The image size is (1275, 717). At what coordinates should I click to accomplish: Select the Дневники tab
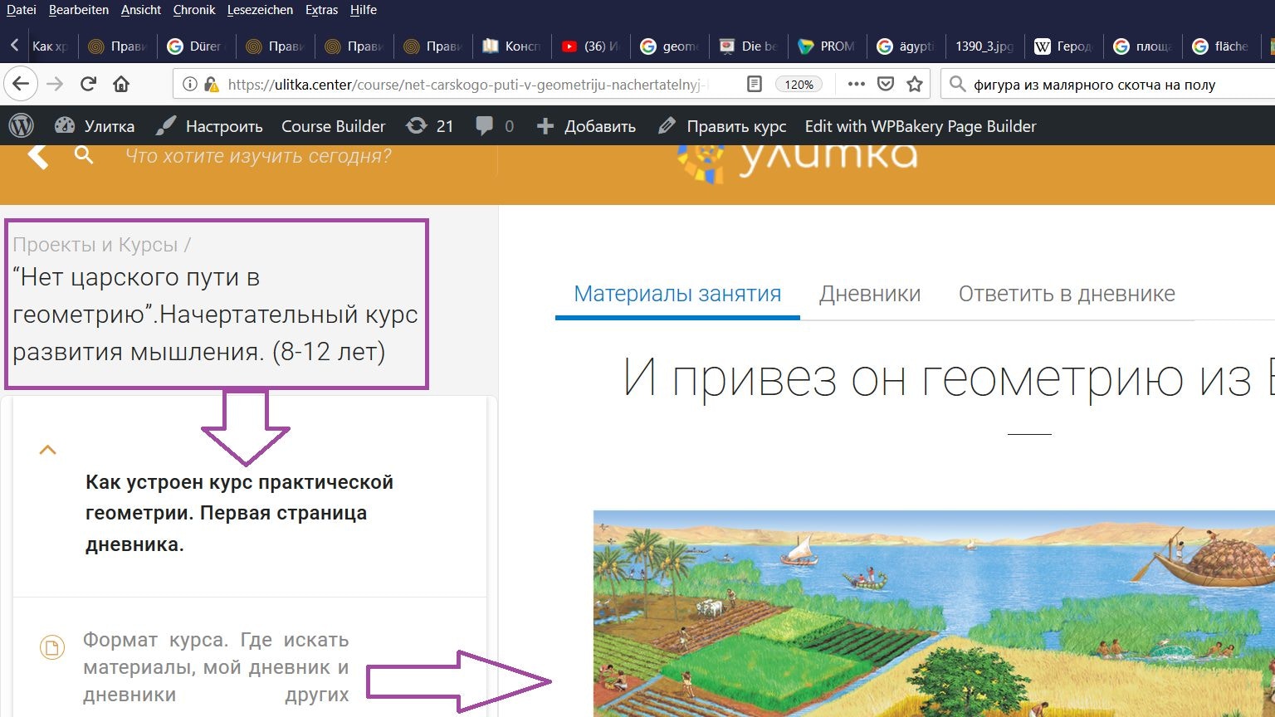click(x=870, y=294)
